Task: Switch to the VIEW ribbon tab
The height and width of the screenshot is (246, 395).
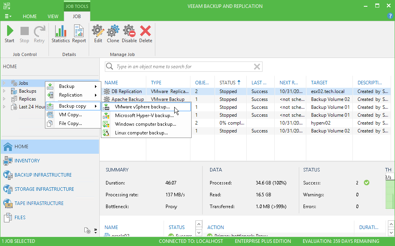Action: 53,17
